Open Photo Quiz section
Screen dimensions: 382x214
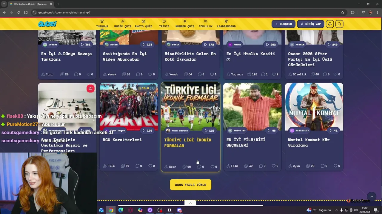click(x=144, y=24)
